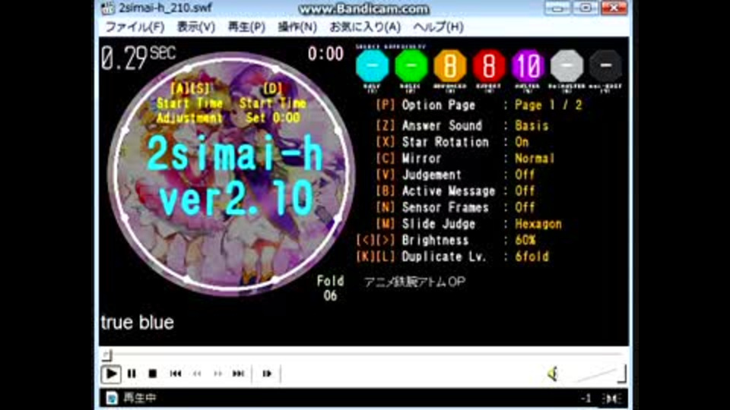Click the frame step button
730x410 pixels.
click(267, 374)
